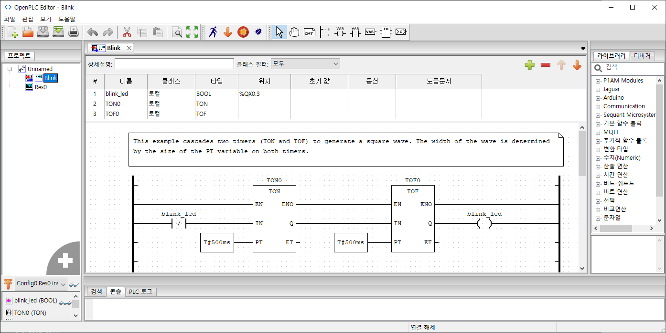Expand the 비교연산 library node
Image resolution: width=666 pixels, height=333 pixels.
pyautogui.click(x=598, y=209)
